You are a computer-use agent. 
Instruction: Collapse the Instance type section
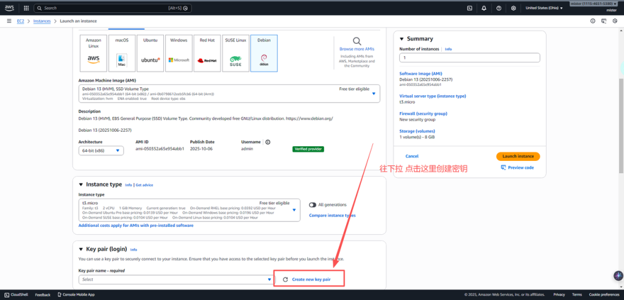click(81, 185)
